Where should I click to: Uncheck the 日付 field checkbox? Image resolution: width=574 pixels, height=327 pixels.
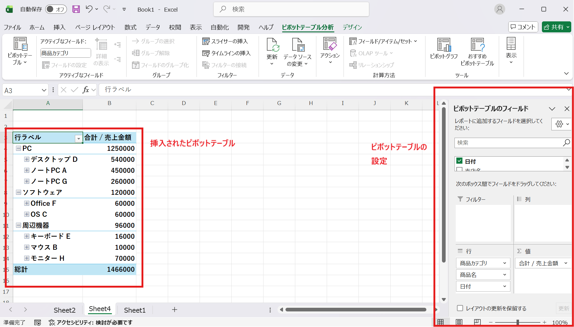[459, 161]
